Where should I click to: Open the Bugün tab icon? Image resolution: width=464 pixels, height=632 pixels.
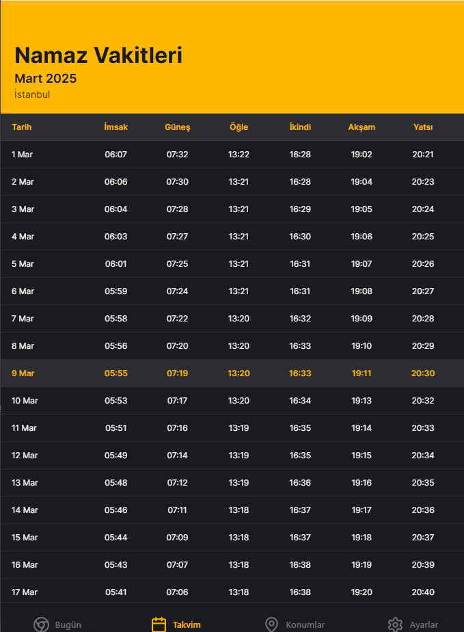point(41,624)
